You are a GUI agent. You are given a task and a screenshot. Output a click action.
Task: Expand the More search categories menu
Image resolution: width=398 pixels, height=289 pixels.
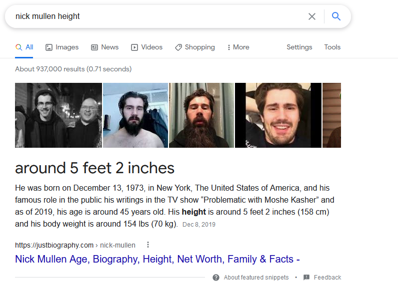click(238, 47)
